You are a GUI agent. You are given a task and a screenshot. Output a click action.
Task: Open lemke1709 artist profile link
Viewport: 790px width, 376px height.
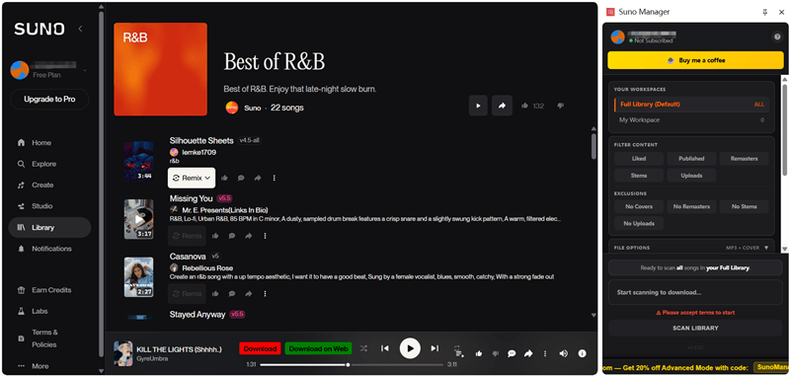coord(199,152)
